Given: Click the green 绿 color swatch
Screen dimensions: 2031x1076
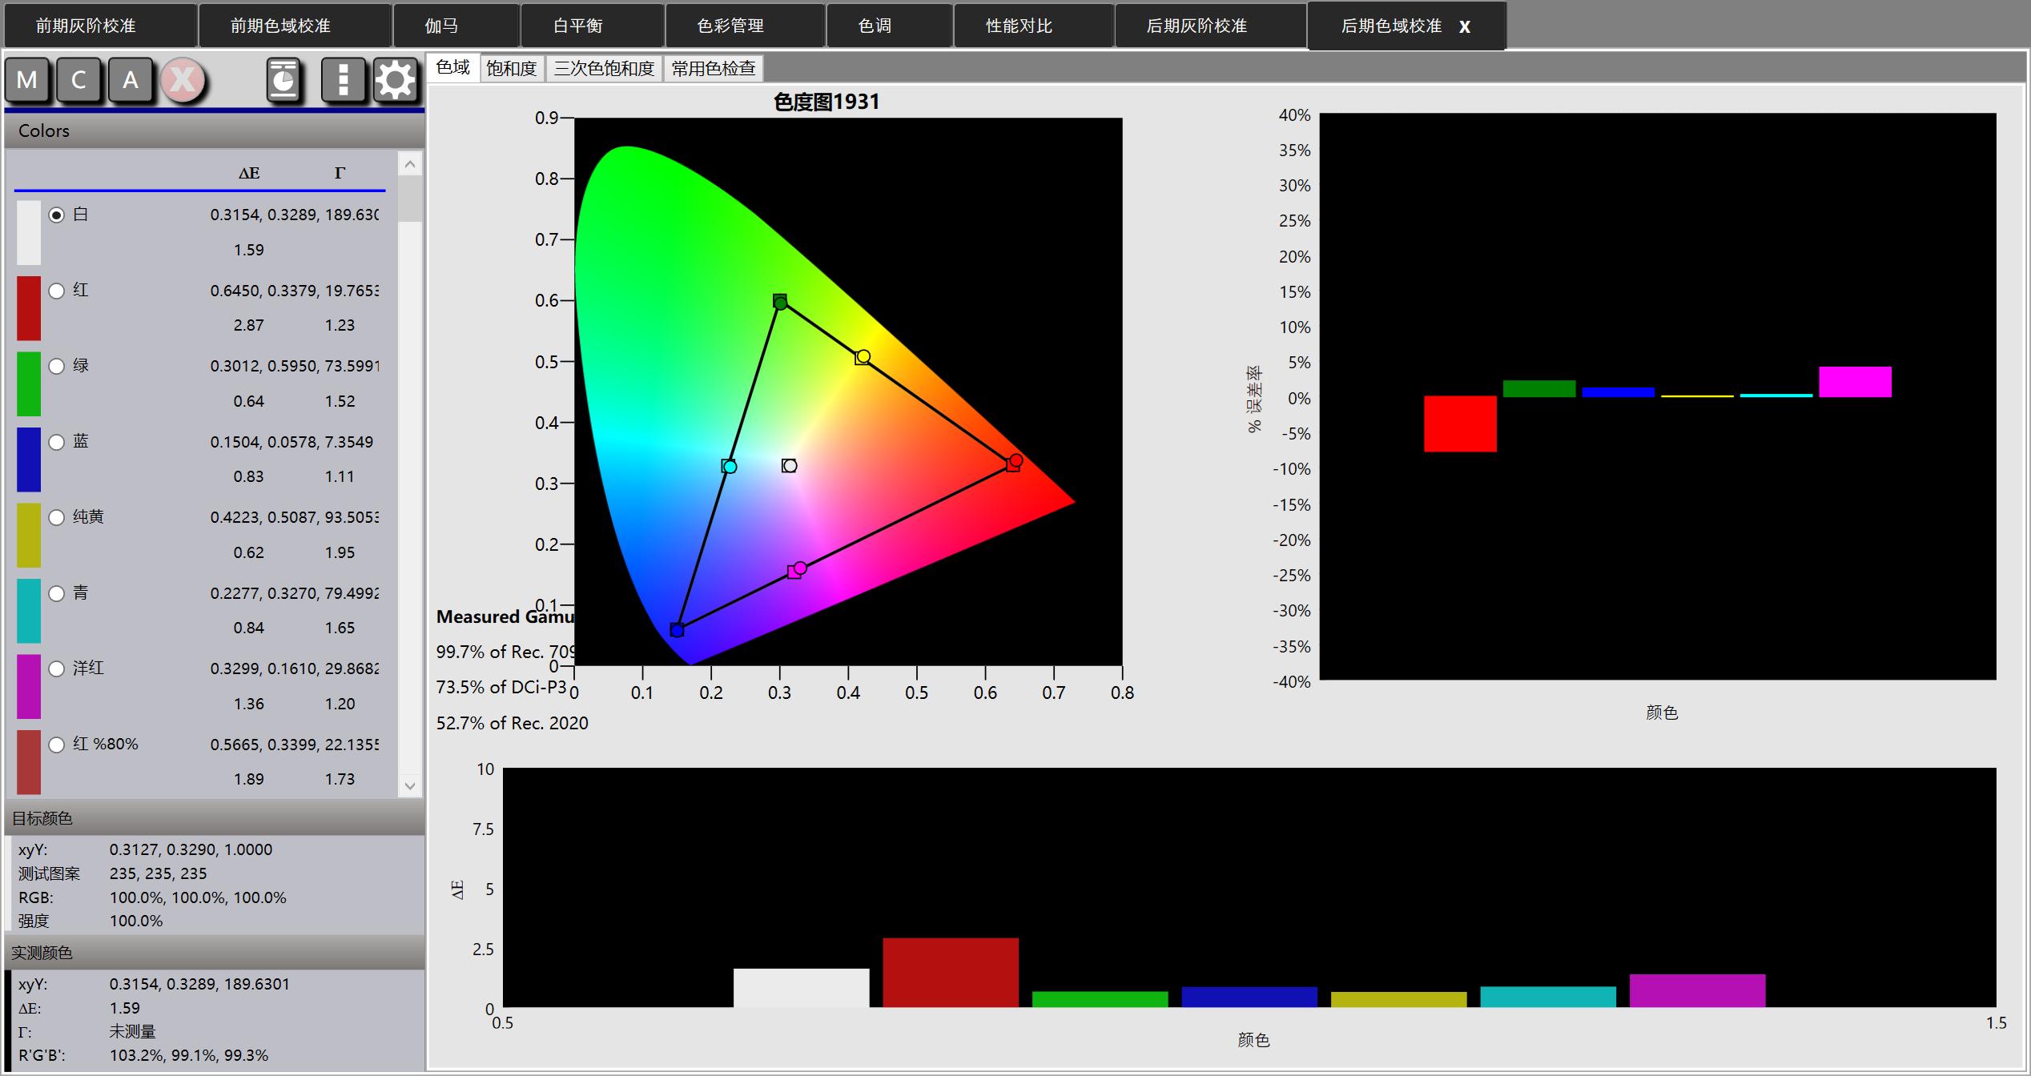Looking at the screenshot, I should [x=29, y=383].
